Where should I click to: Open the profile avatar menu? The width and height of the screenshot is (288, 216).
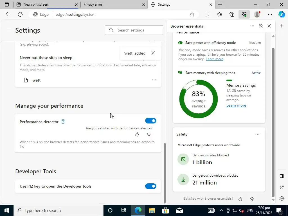pos(257,14)
